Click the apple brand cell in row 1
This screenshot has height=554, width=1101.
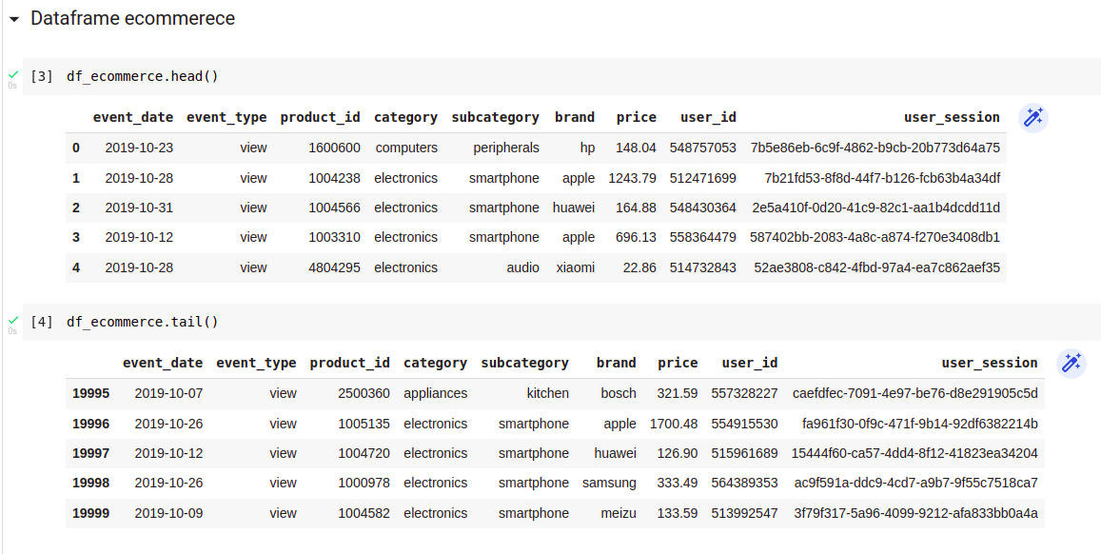[x=577, y=178]
